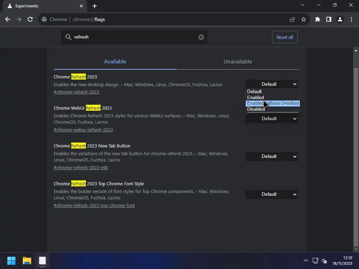
Task: Switch to the Unavailable tab
Action: (238, 62)
